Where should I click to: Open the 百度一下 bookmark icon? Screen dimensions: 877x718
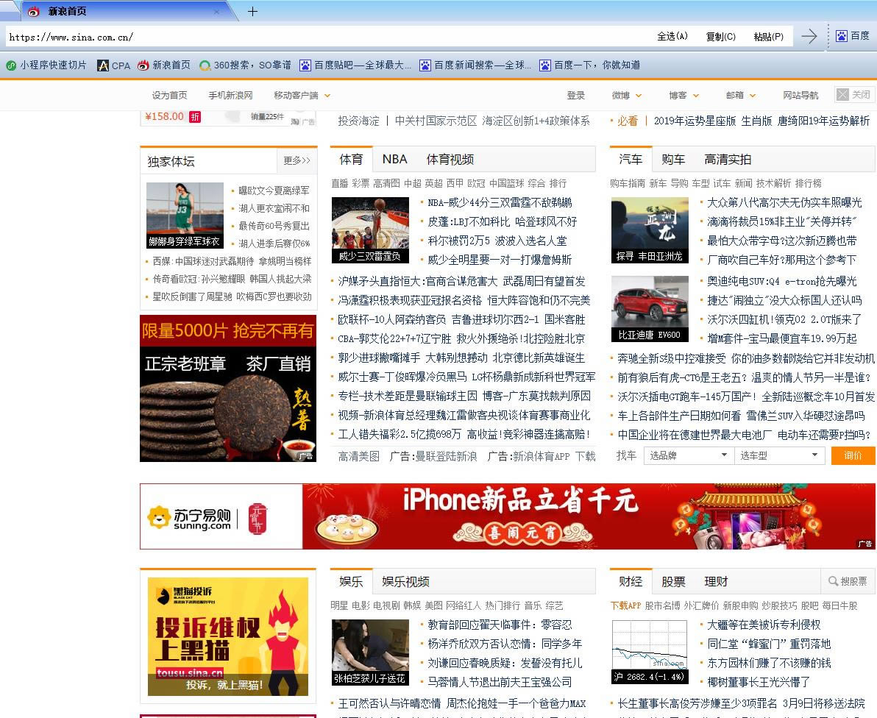click(x=544, y=65)
